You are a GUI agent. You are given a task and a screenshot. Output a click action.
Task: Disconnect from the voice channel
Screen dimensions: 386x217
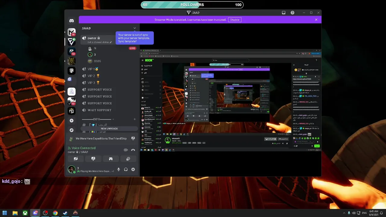(133, 150)
